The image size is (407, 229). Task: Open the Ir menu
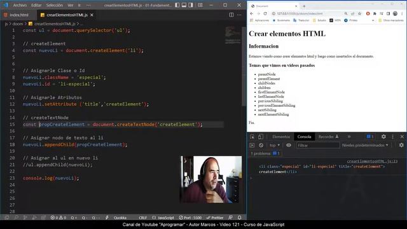click(x=79, y=5)
